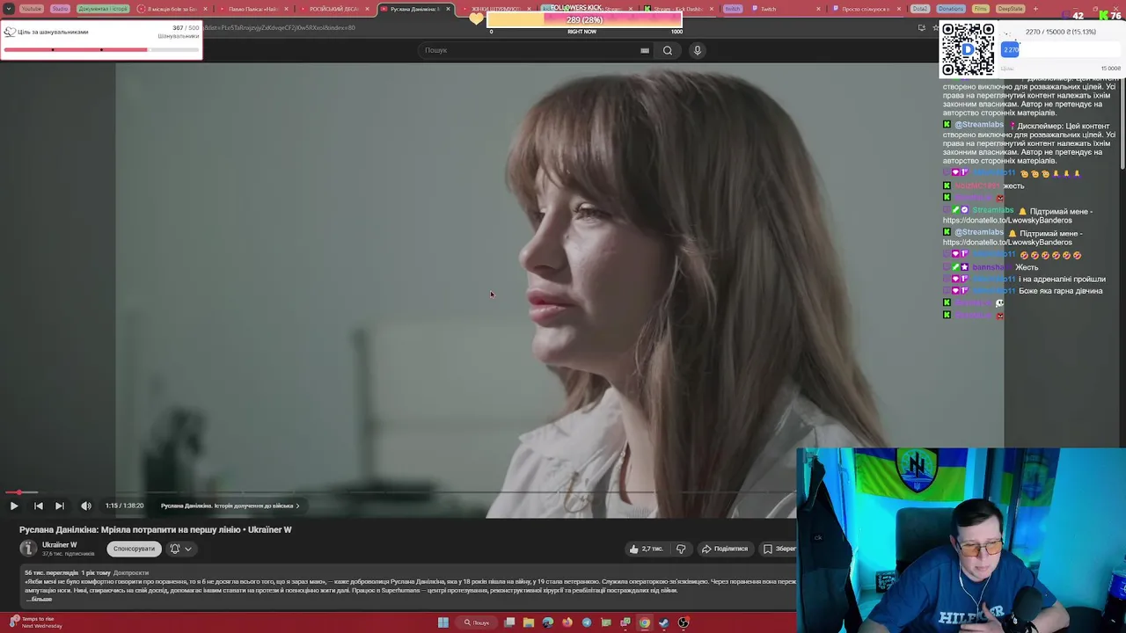
Task: Switch to 'РОСІЙСЬКИЙ ДЕСАНТ' tab
Action: 333,9
